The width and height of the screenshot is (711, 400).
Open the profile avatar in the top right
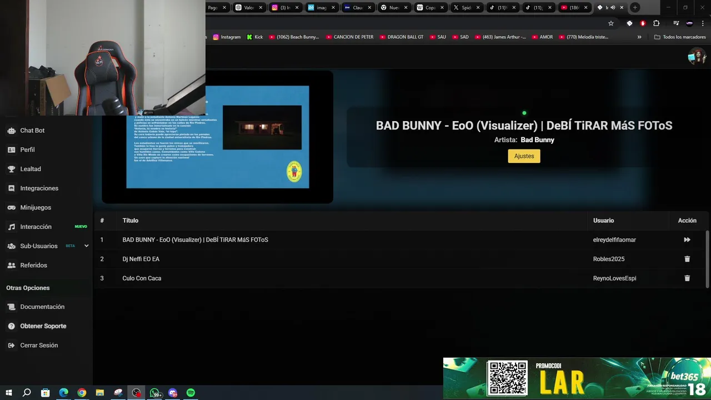pyautogui.click(x=697, y=56)
